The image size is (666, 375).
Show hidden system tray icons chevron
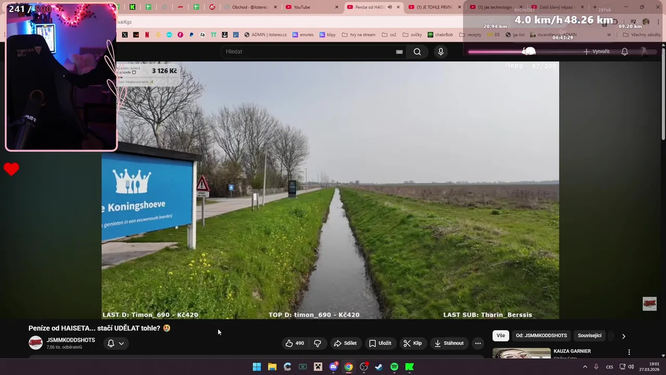click(585, 367)
